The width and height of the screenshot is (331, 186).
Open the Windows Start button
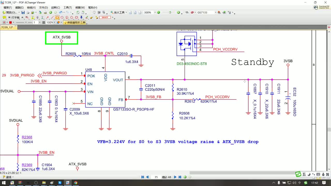pos(4,183)
